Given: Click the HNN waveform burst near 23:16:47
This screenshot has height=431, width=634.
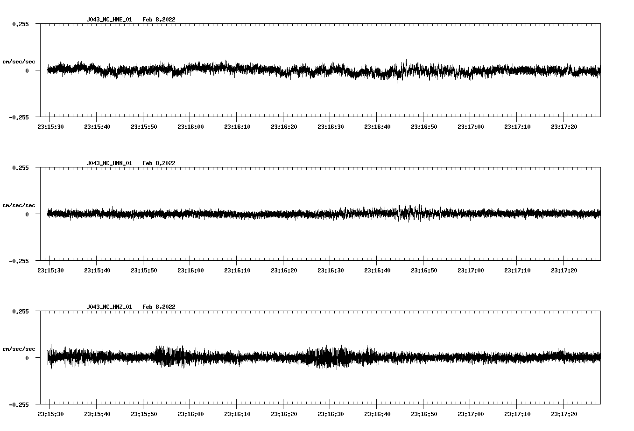Looking at the screenshot, I should (409, 213).
